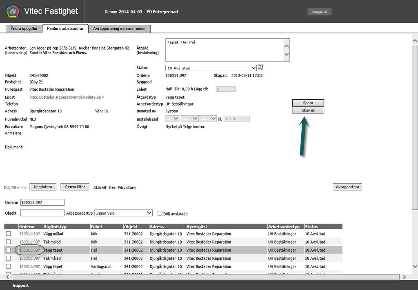The height and width of the screenshot is (290, 418).
Task: Click the down arrow in Åtgärd text box
Action: [287, 54]
